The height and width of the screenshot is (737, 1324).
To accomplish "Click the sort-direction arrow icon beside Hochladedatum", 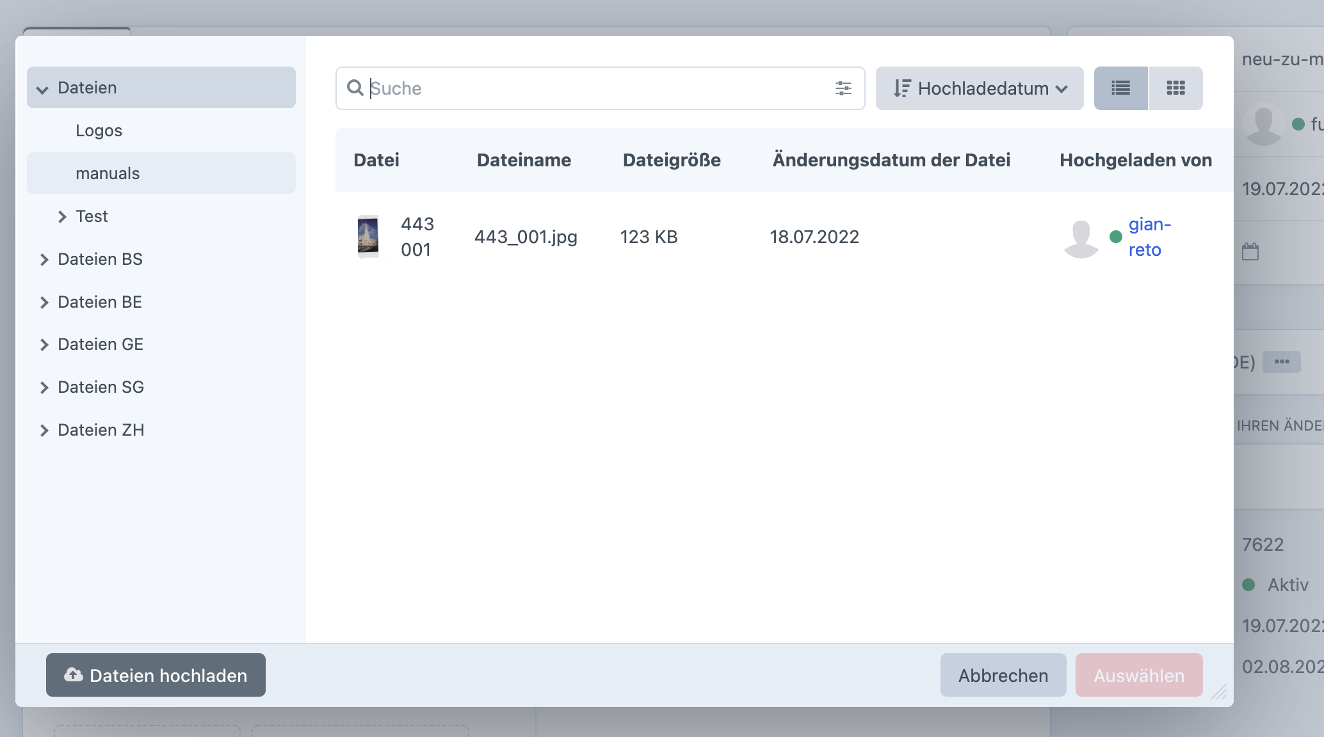I will pyautogui.click(x=901, y=88).
